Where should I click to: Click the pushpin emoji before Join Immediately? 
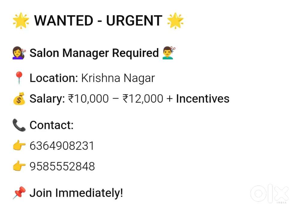click(x=19, y=193)
